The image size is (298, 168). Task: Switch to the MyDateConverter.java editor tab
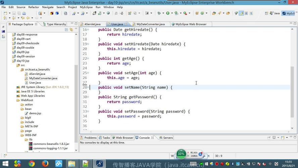click(150, 24)
